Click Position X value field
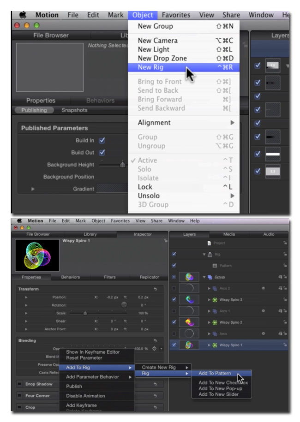The image size is (300, 422). [x=112, y=297]
